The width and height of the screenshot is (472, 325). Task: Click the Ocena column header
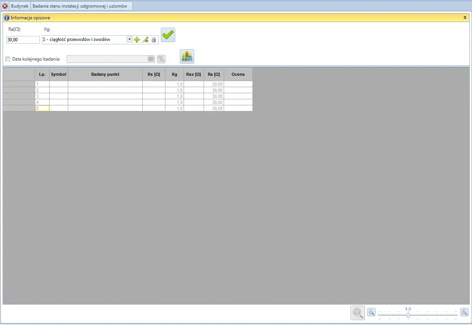tap(238, 74)
